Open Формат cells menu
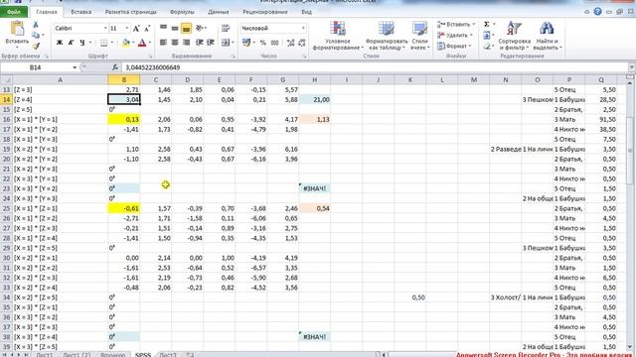The width and height of the screenshot is (636, 357). (455, 47)
